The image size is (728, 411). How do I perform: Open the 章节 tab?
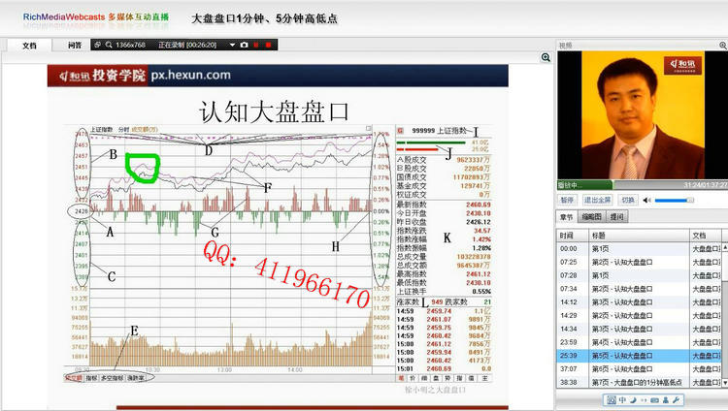click(567, 216)
